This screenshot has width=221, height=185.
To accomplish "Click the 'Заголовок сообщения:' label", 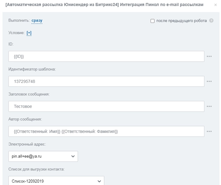I will click(29, 94).
